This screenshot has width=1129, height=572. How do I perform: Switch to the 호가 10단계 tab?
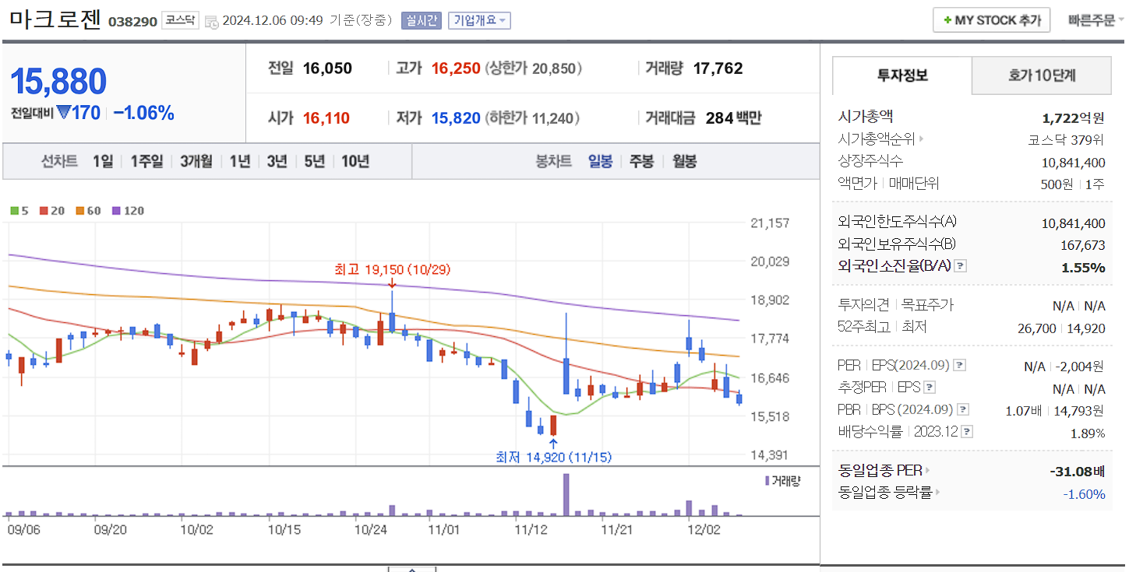(x=1042, y=75)
